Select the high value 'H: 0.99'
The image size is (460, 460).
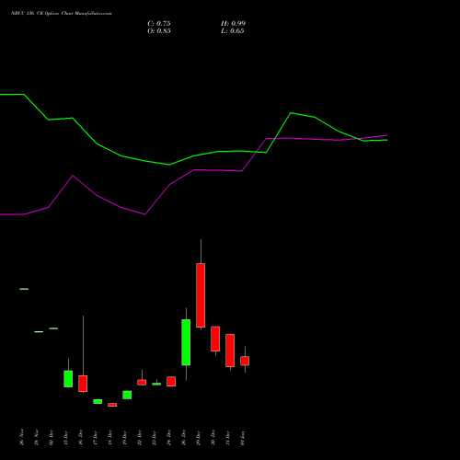coord(233,24)
